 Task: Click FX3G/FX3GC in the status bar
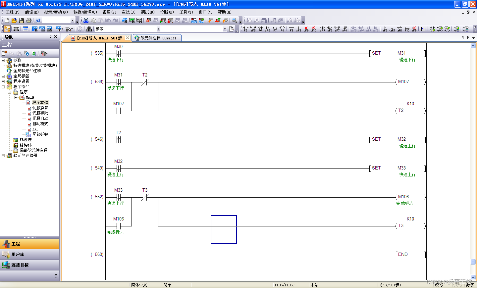pyautogui.click(x=285, y=285)
